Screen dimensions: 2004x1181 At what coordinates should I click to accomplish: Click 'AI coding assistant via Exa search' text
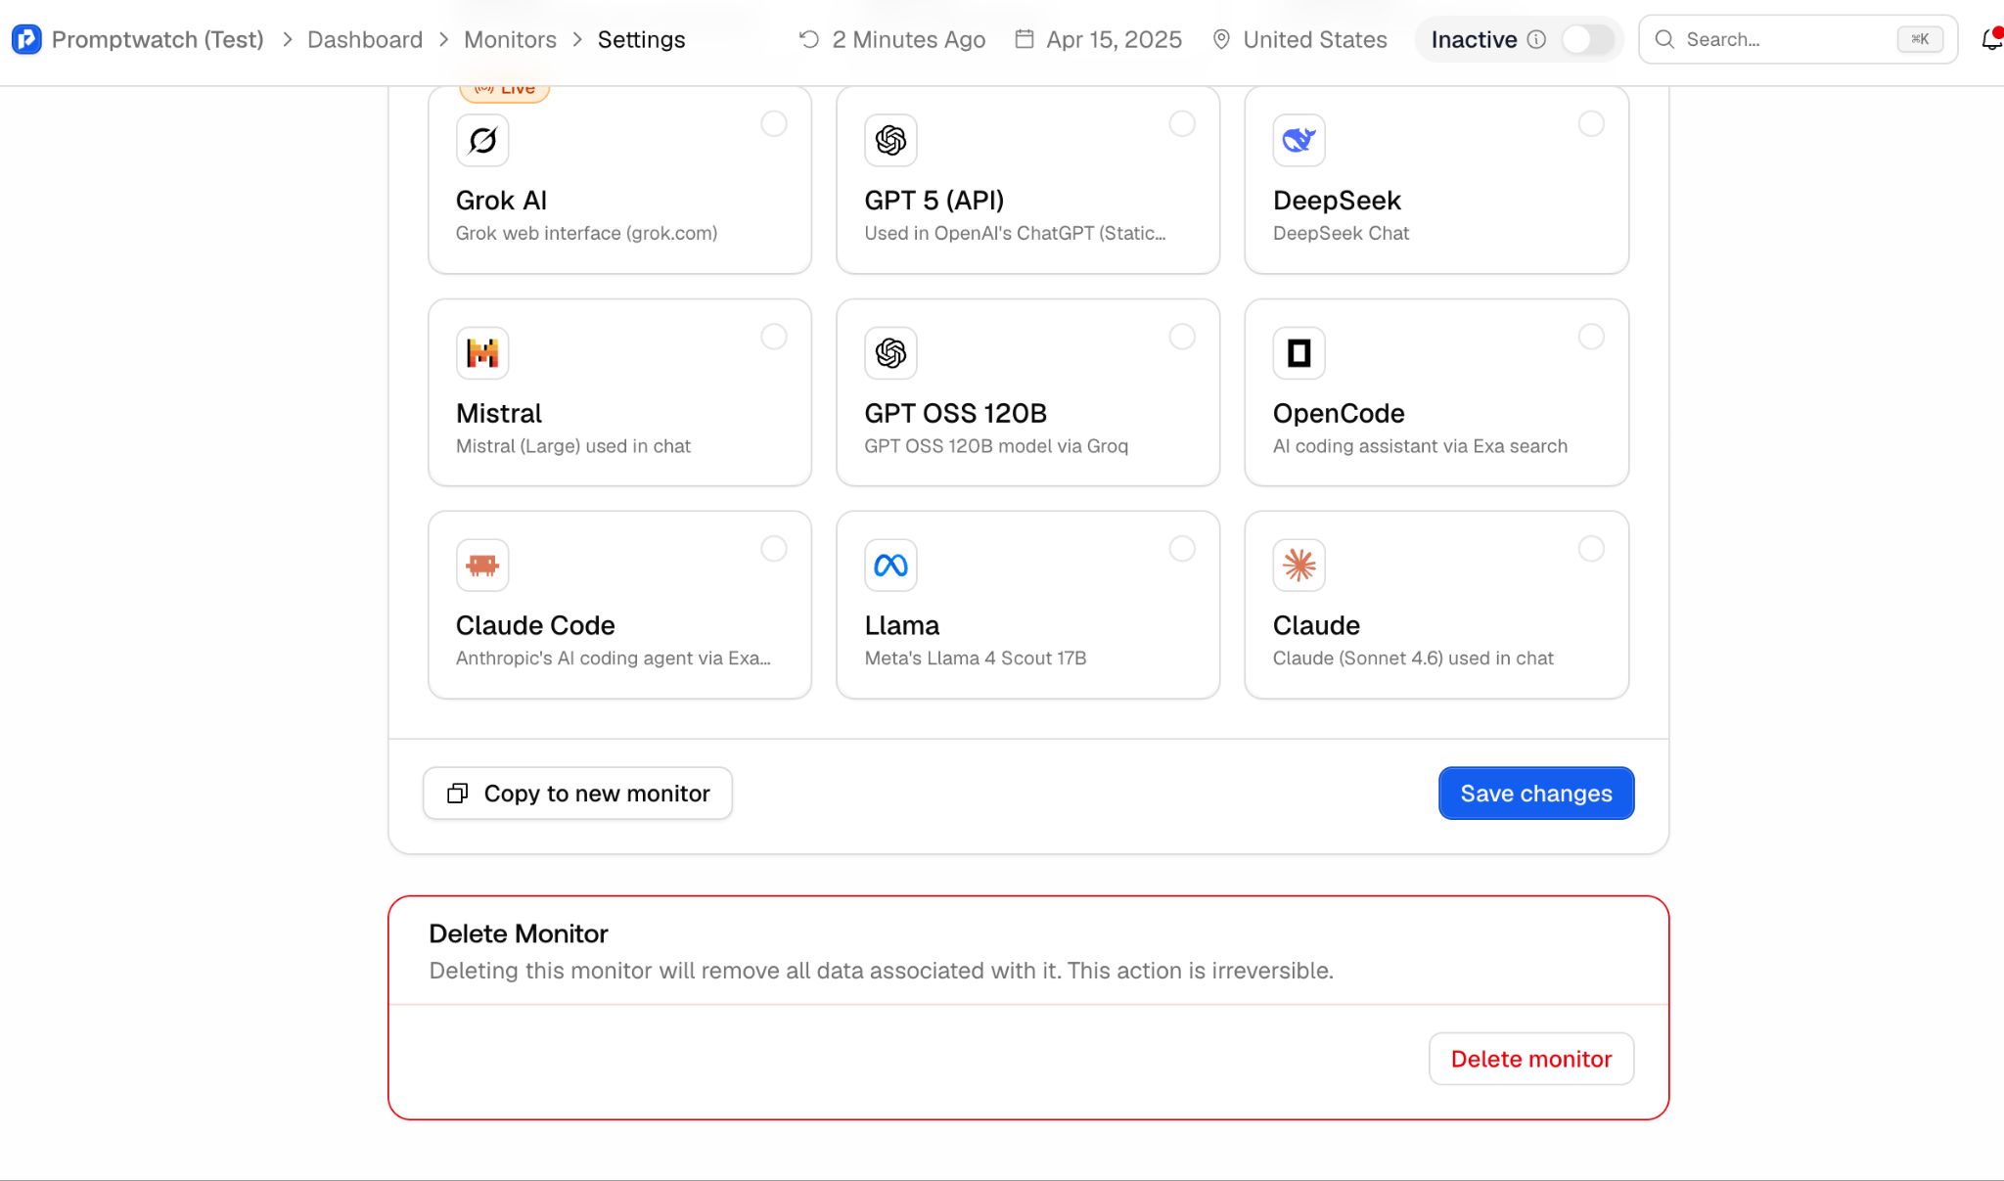[1420, 446]
